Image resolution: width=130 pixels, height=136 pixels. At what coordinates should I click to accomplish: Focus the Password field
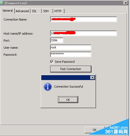pos(71,54)
